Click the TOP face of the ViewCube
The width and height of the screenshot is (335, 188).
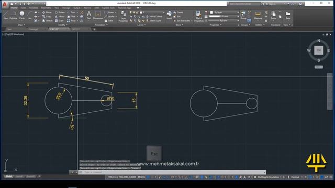(x=319, y=51)
